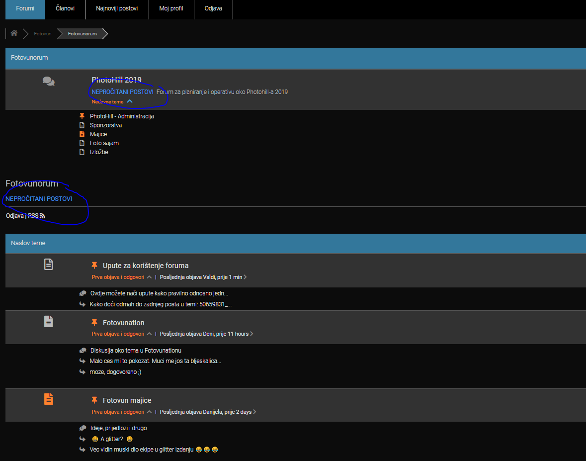Image resolution: width=586 pixels, height=461 pixels.
Task: Click the document icon beside Fotovunation topic
Action: (x=48, y=322)
